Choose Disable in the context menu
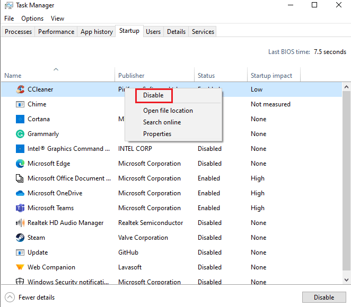351x307 pixels. coord(153,95)
